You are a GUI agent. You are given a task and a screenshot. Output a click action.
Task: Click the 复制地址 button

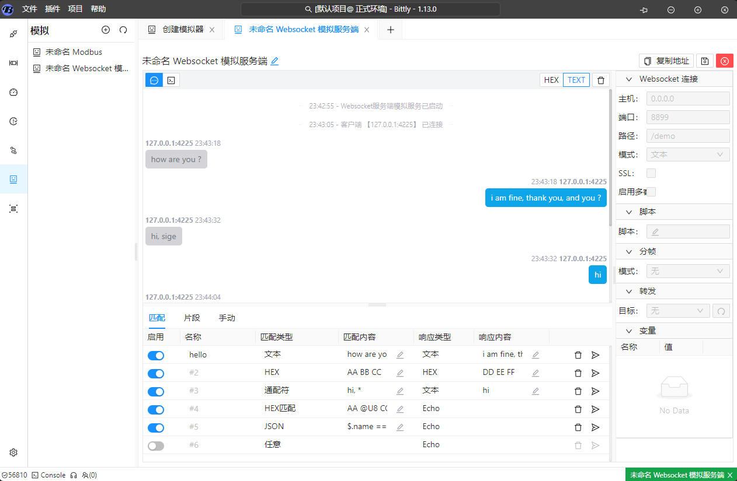click(666, 61)
